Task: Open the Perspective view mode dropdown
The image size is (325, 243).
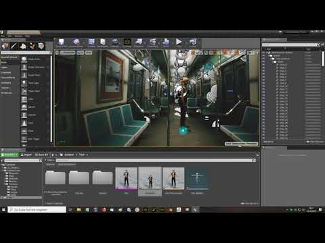Action: pos(68,53)
